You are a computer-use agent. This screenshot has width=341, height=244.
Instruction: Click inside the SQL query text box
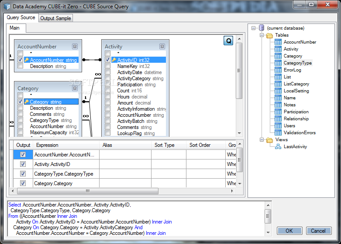click(136, 219)
